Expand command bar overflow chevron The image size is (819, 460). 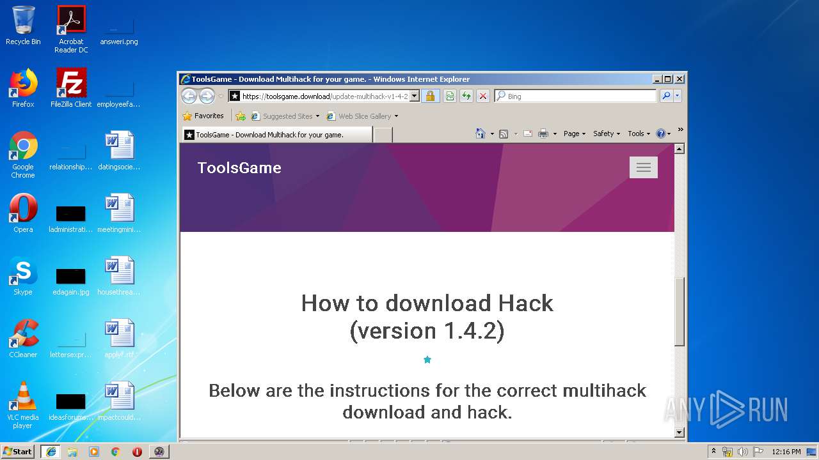pos(680,130)
